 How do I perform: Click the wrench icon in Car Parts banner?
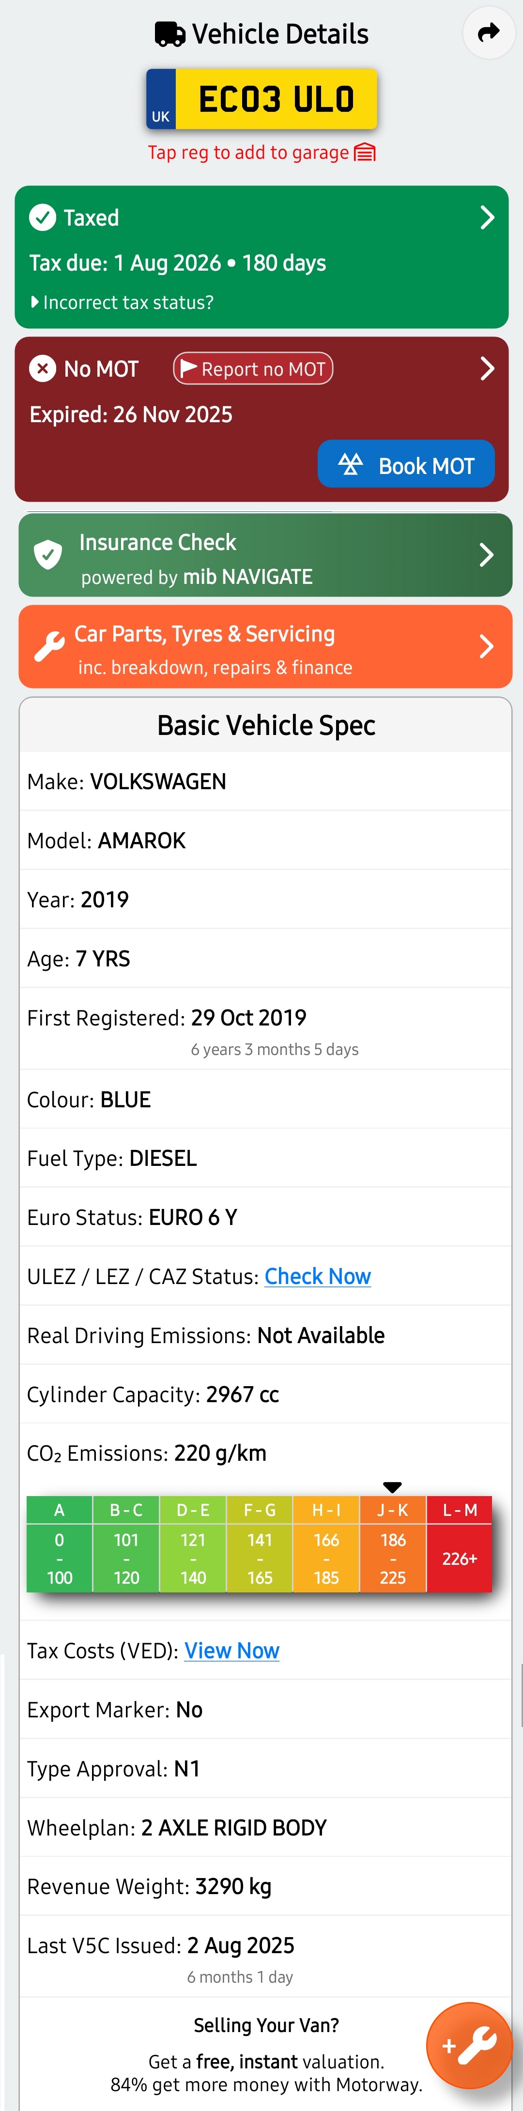coord(49,646)
